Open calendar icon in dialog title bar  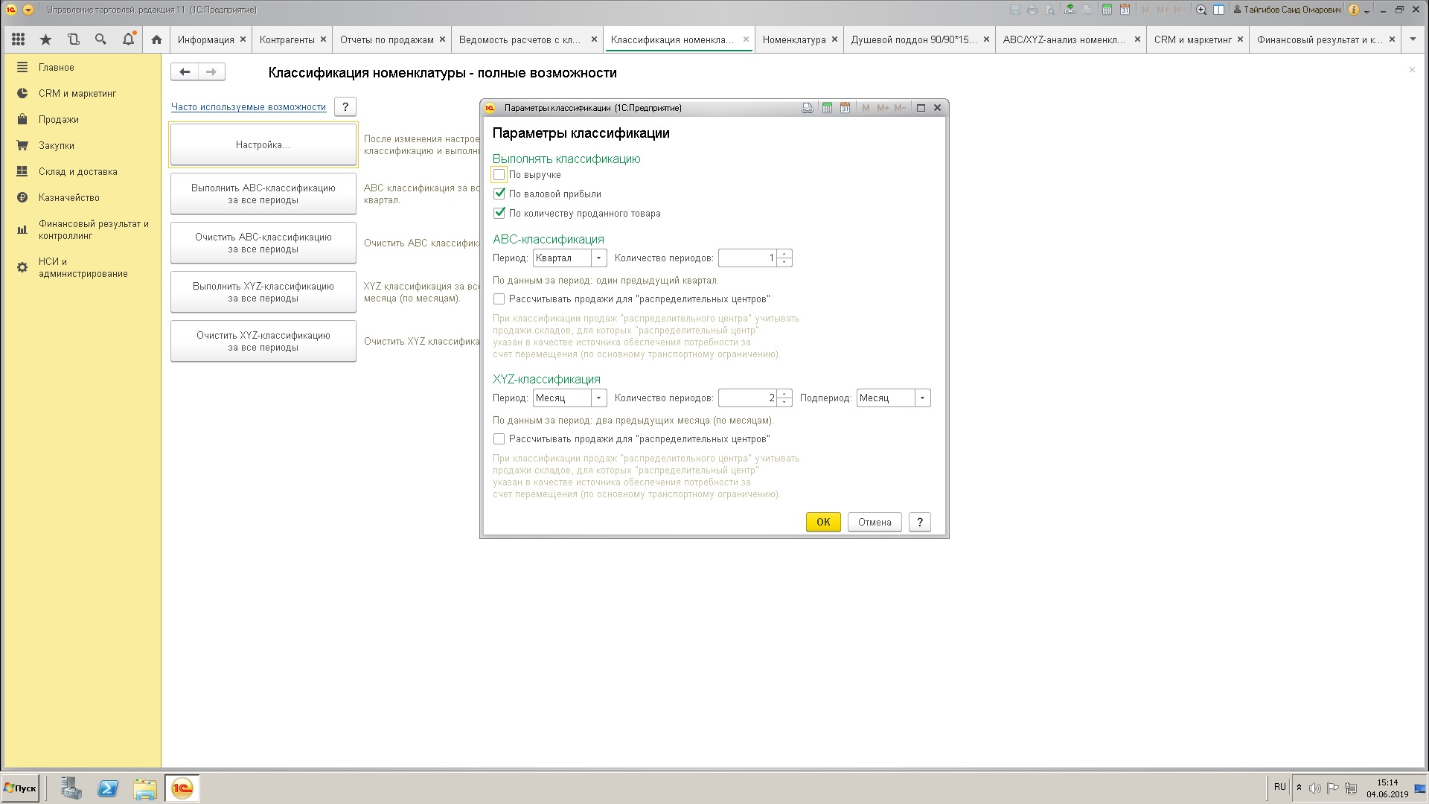[845, 108]
